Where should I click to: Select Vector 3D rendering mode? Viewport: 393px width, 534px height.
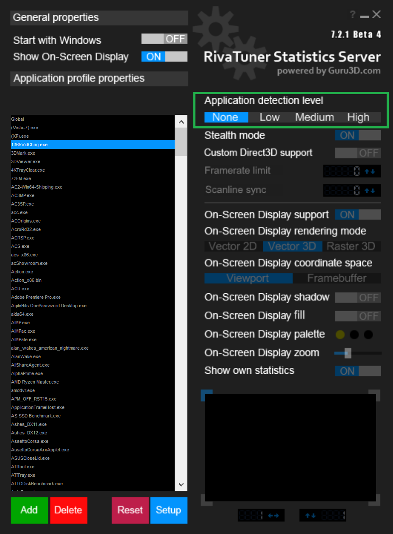coord(292,246)
